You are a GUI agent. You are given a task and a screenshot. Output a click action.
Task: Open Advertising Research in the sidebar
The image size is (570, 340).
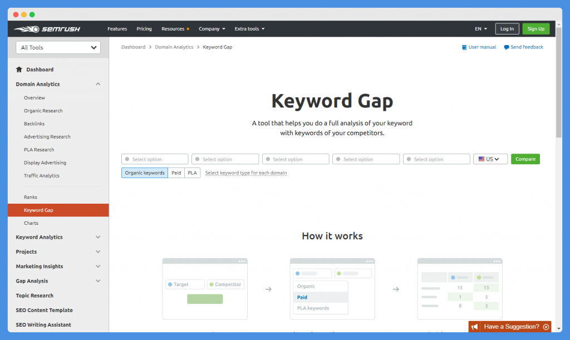tap(47, 137)
